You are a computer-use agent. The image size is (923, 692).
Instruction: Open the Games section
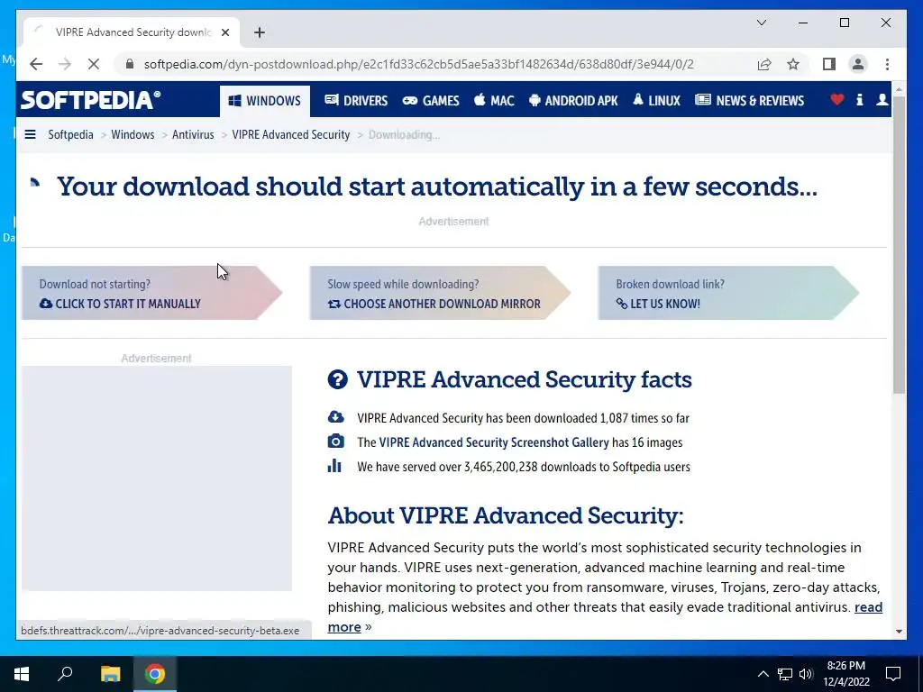tap(431, 101)
